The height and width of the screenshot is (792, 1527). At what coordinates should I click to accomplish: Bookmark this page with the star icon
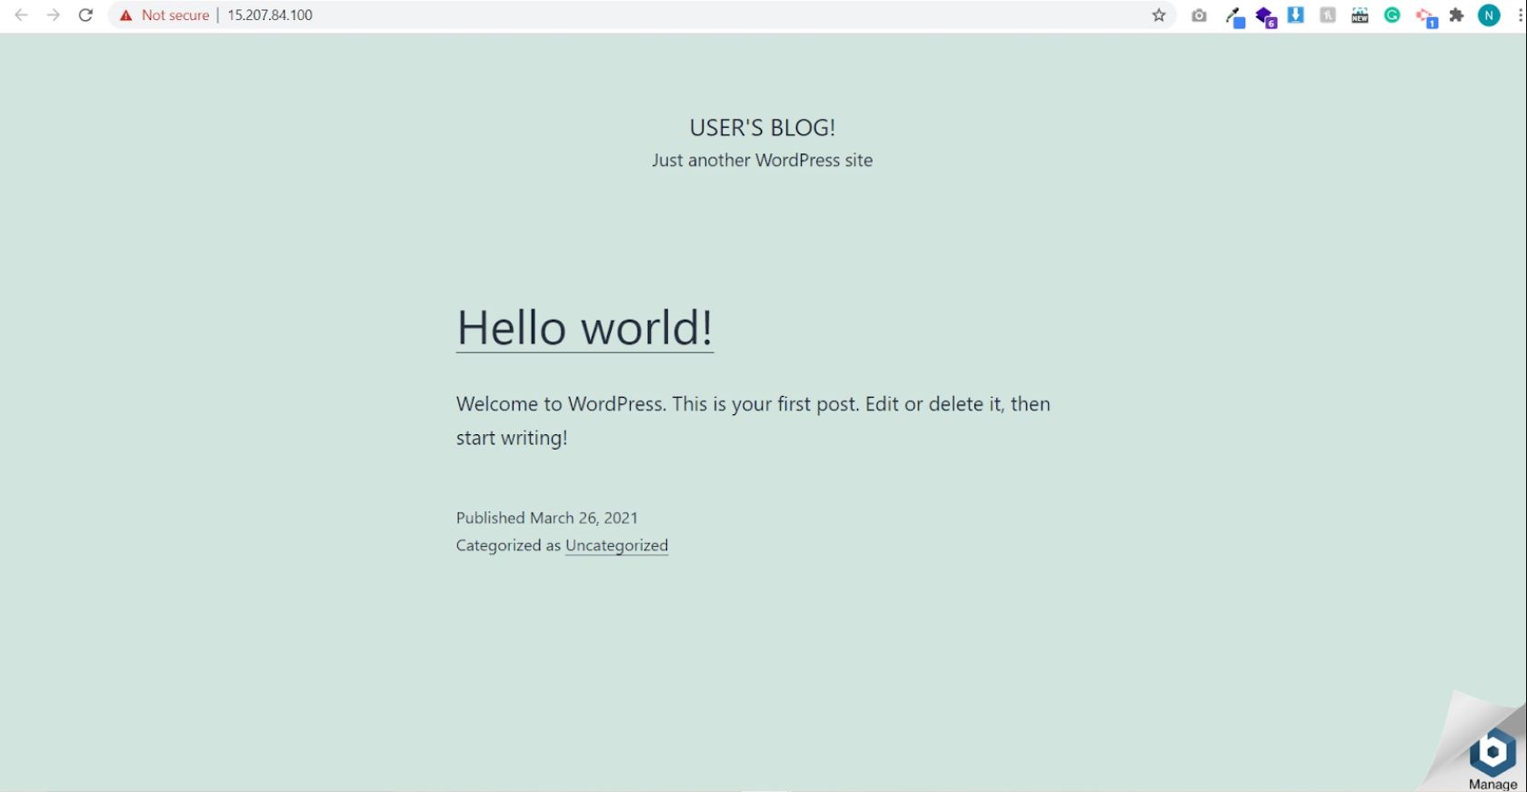(x=1159, y=15)
